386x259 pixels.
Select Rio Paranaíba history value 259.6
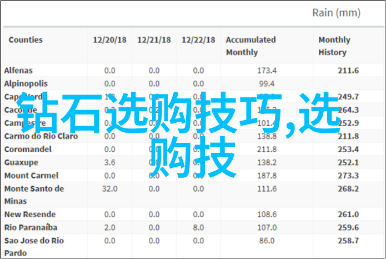click(348, 227)
